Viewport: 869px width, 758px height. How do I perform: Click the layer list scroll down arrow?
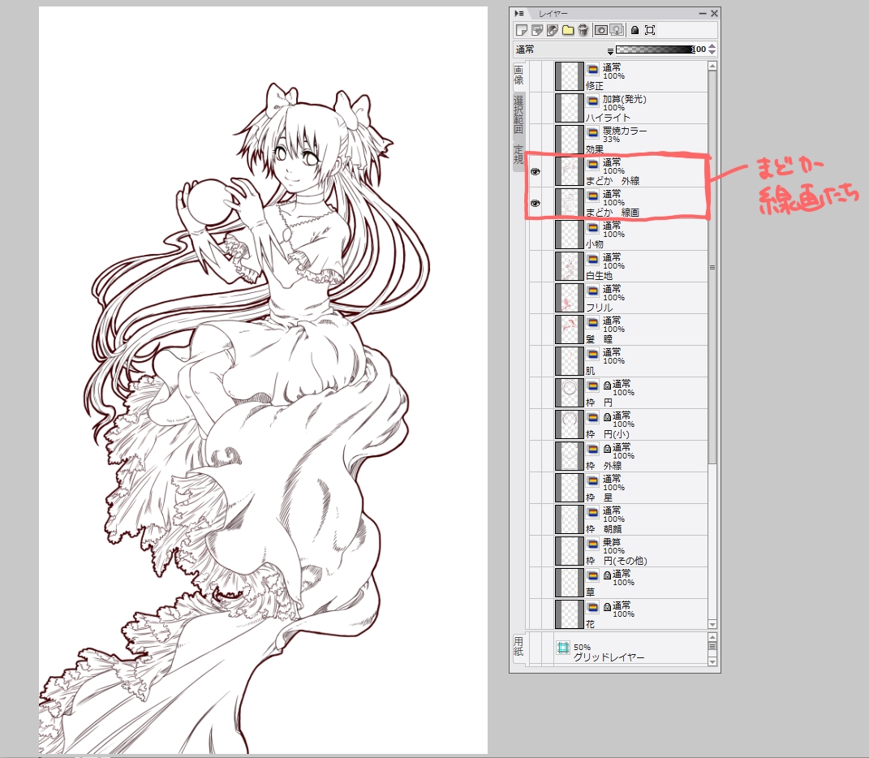pyautogui.click(x=712, y=624)
